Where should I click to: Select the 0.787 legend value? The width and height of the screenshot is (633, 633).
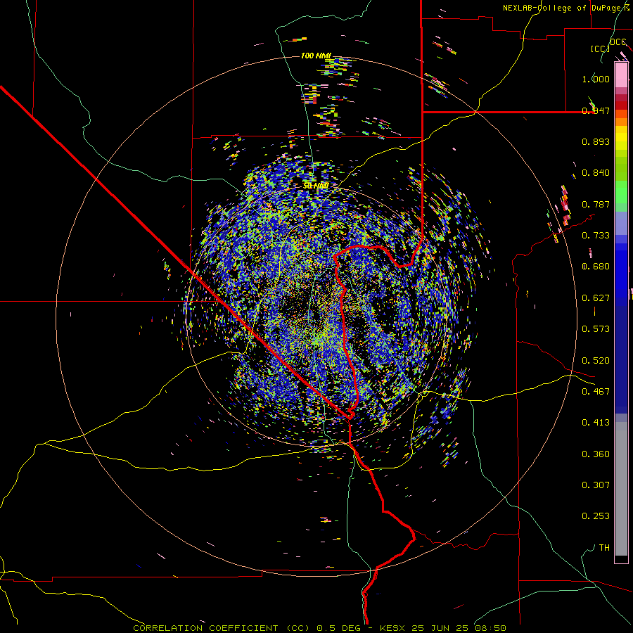coord(596,204)
